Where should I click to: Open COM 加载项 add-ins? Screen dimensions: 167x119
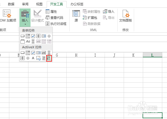pyautogui.click(x=8, y=16)
